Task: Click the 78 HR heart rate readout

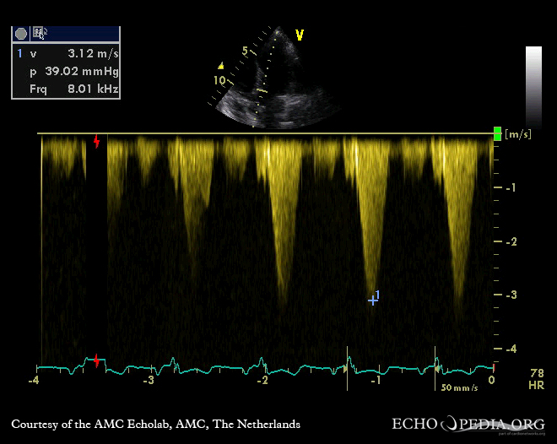Action: 537,377
